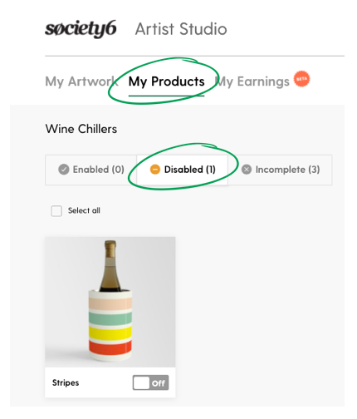Select the Disabled (1) filter tab
The width and height of the screenshot is (357, 419).
(183, 170)
